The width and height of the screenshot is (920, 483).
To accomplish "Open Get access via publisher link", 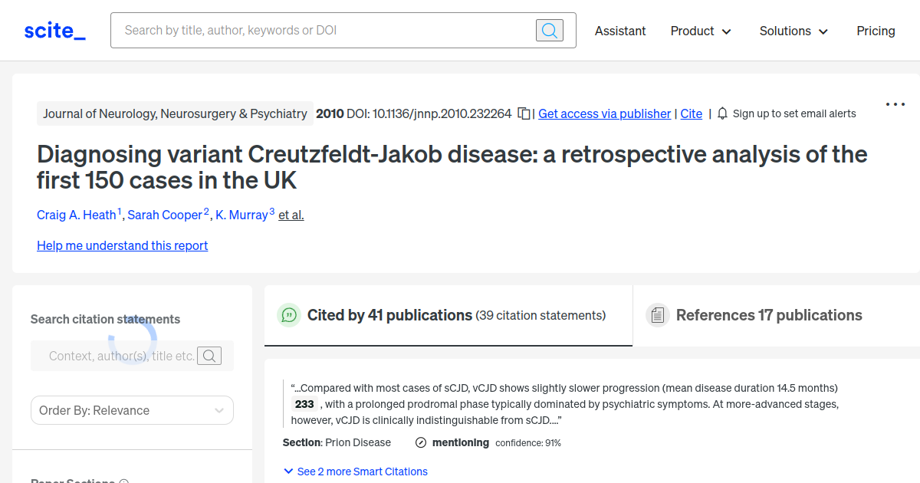I will point(604,113).
